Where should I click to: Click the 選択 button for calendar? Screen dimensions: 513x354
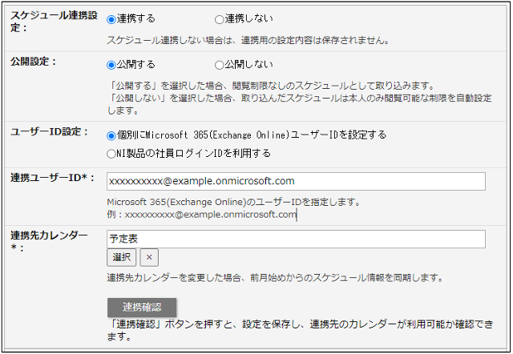point(121,257)
